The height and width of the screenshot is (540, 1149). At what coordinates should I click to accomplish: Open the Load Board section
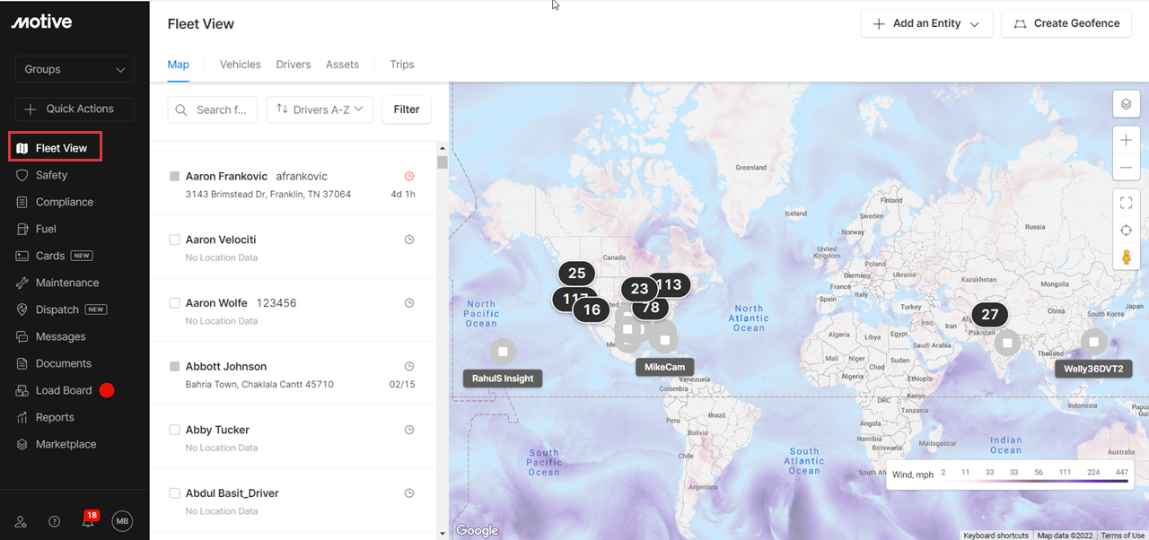point(64,390)
